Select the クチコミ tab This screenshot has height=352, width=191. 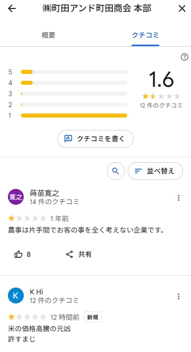pos(145,35)
